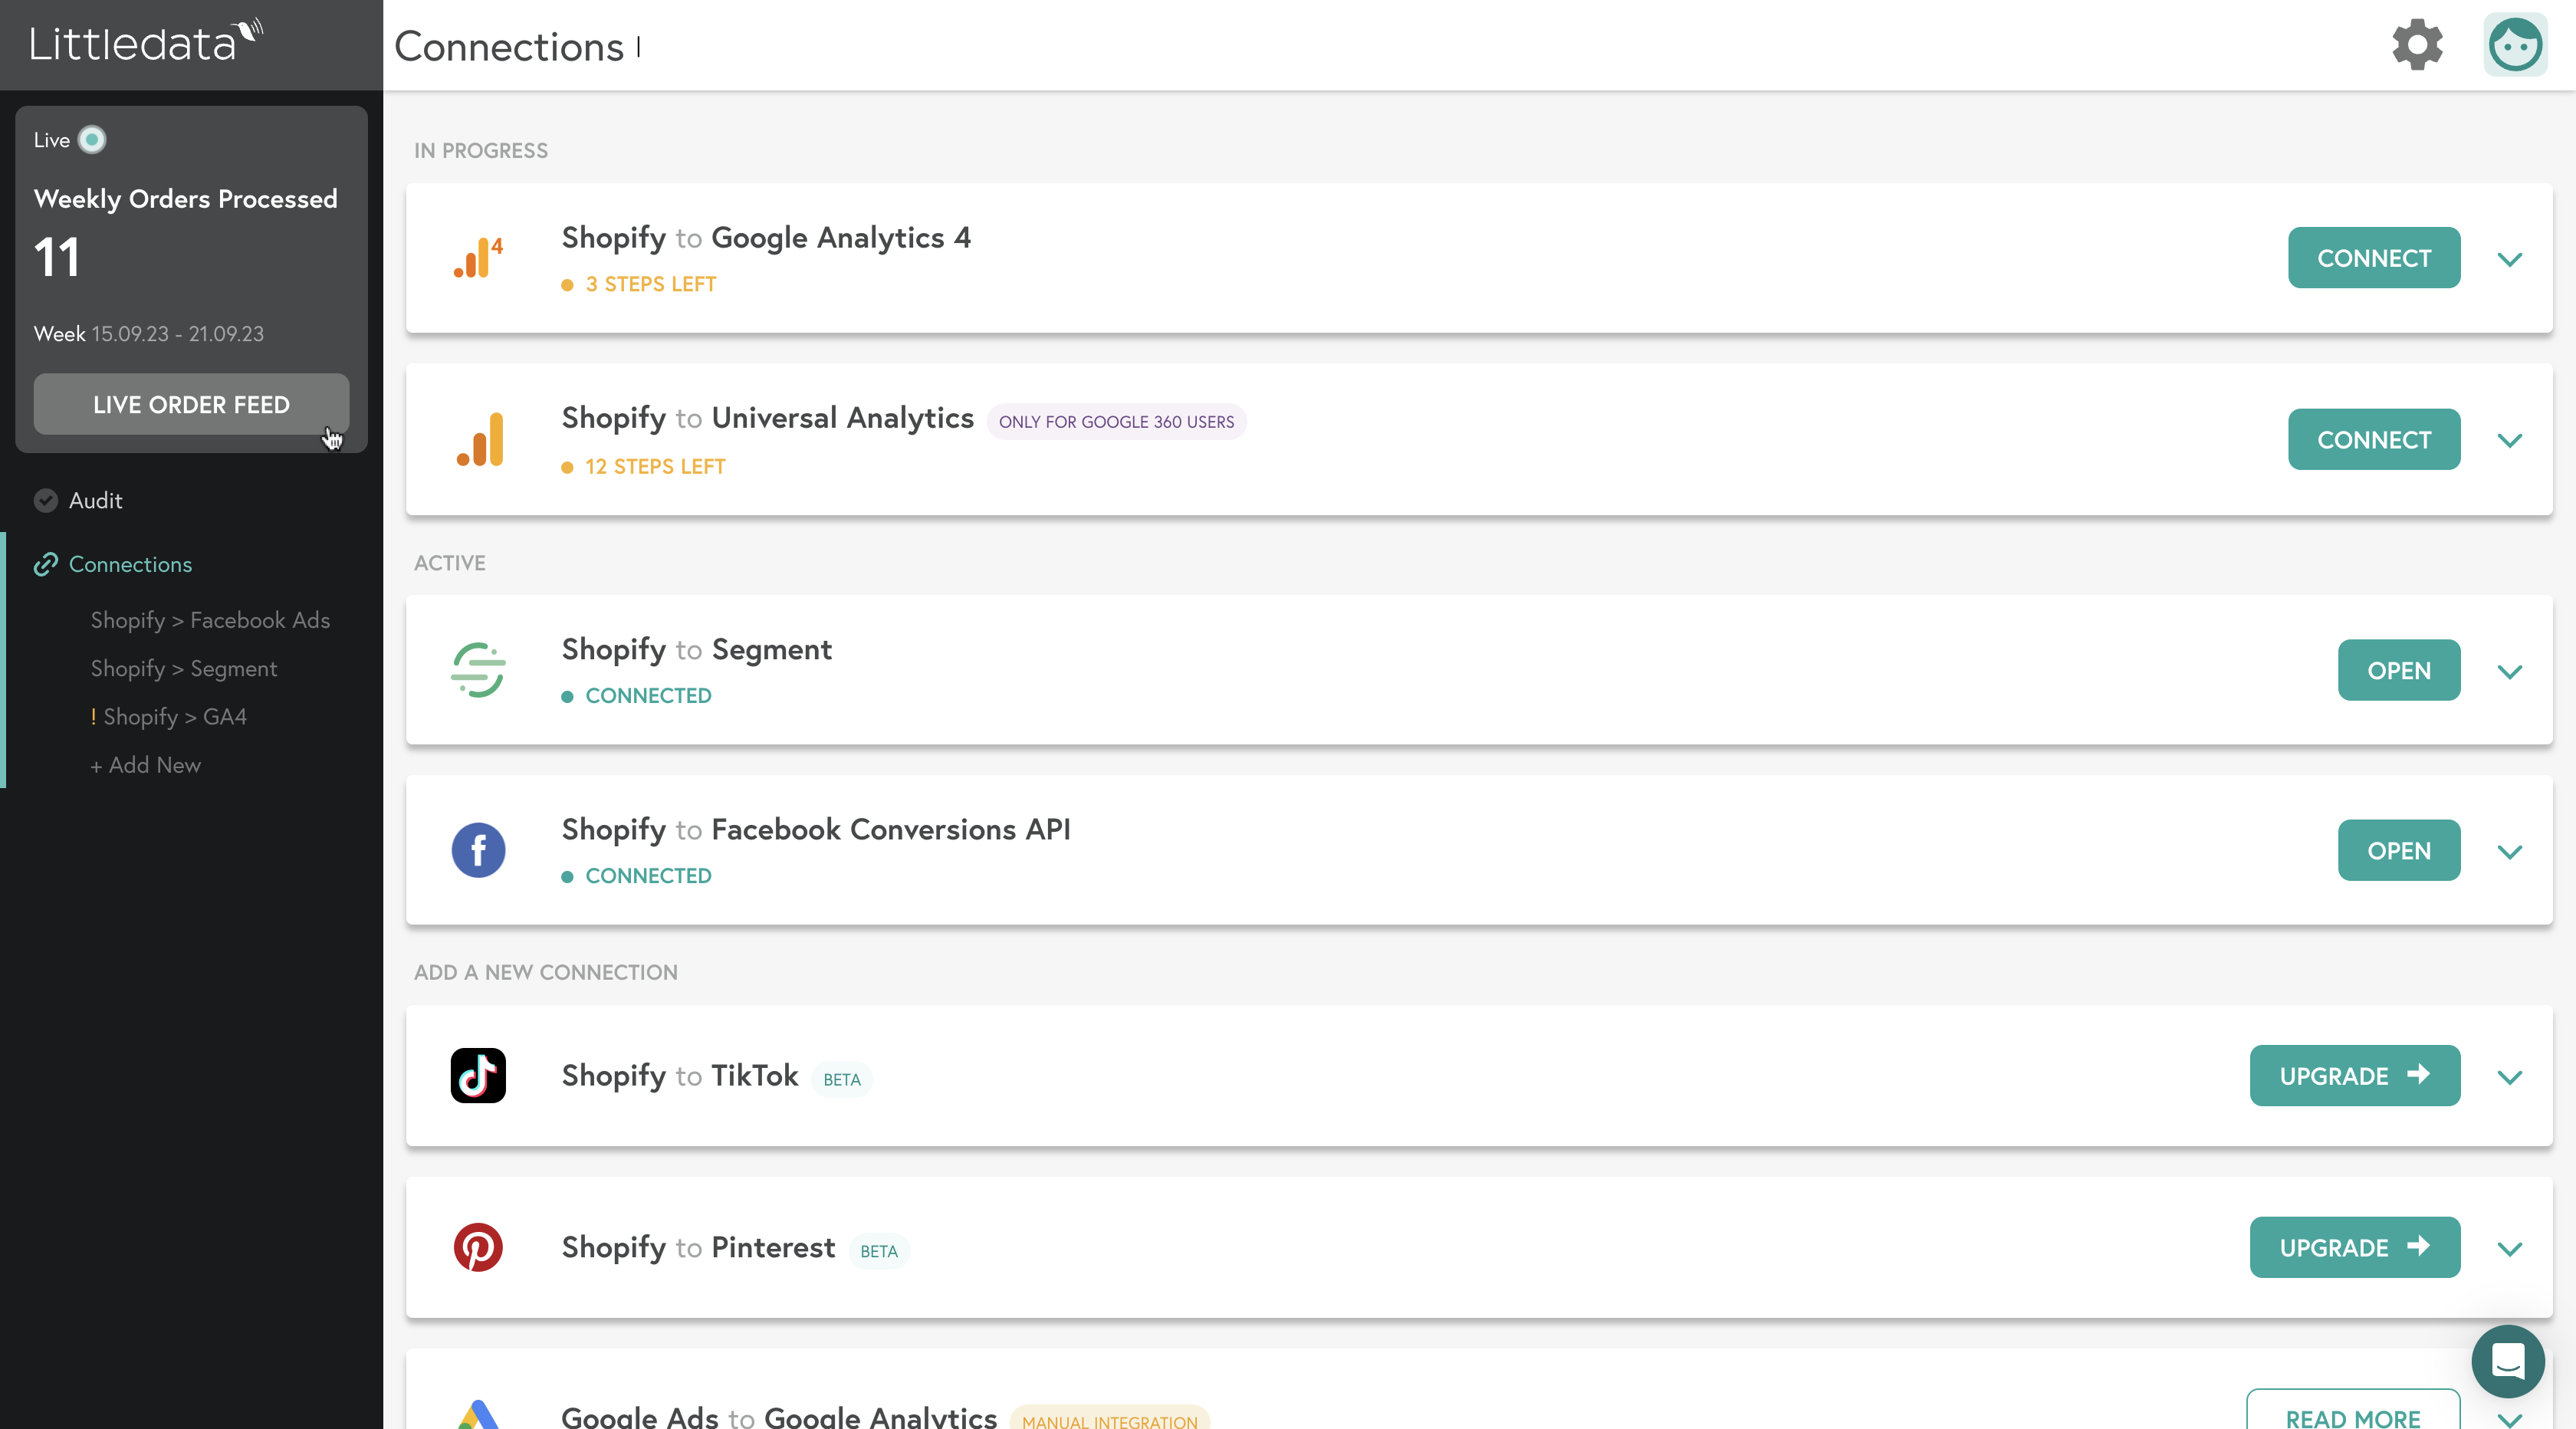Open Shopify > GA4 sidebar item
Screen dimensions: 2576x1429
[x=168, y=716]
